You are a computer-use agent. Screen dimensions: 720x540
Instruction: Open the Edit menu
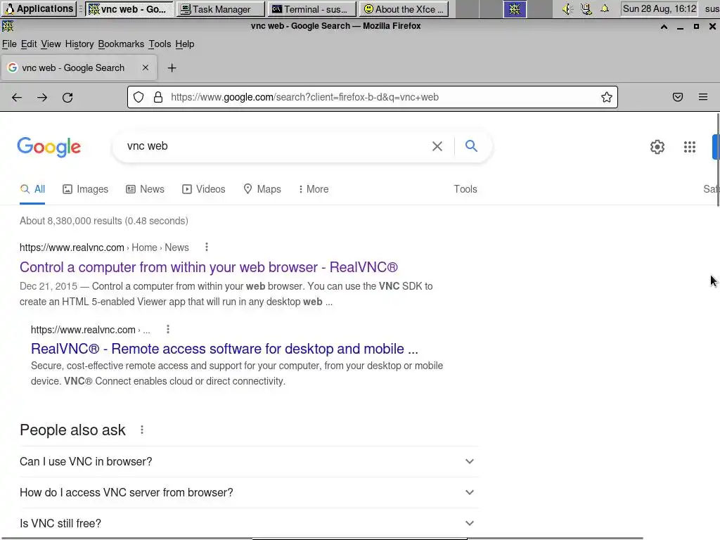[28, 44]
